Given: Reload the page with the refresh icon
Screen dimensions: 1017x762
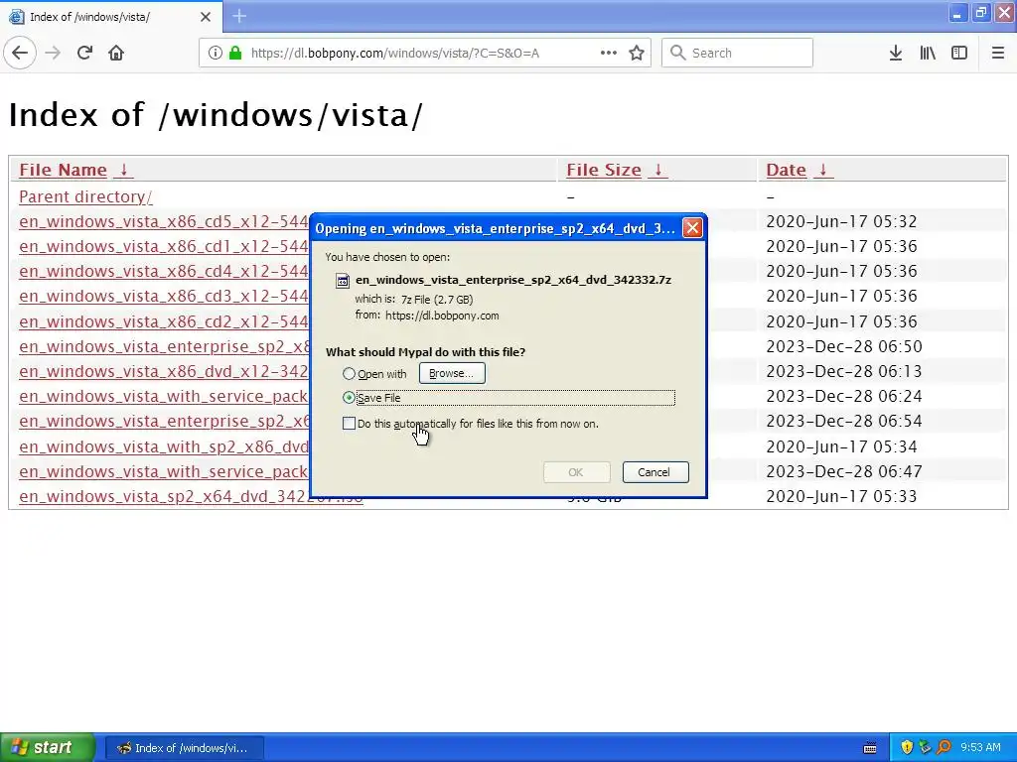Looking at the screenshot, I should [84, 53].
